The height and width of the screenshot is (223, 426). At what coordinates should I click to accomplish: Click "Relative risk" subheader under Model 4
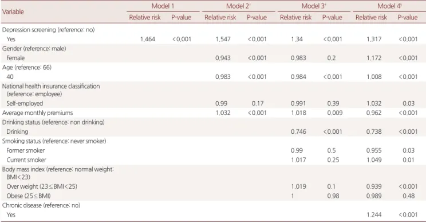[x=372, y=17]
